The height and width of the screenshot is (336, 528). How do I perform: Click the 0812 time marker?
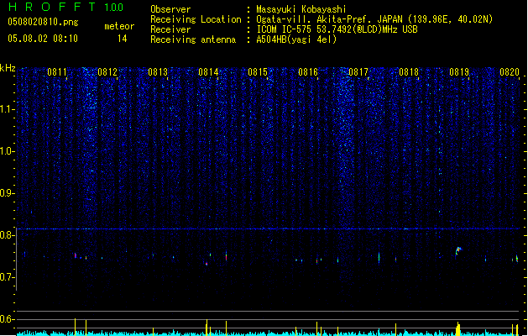click(107, 72)
